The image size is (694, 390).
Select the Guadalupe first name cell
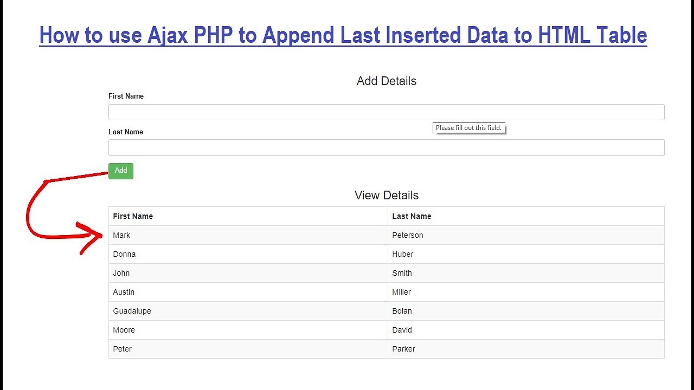coord(132,311)
